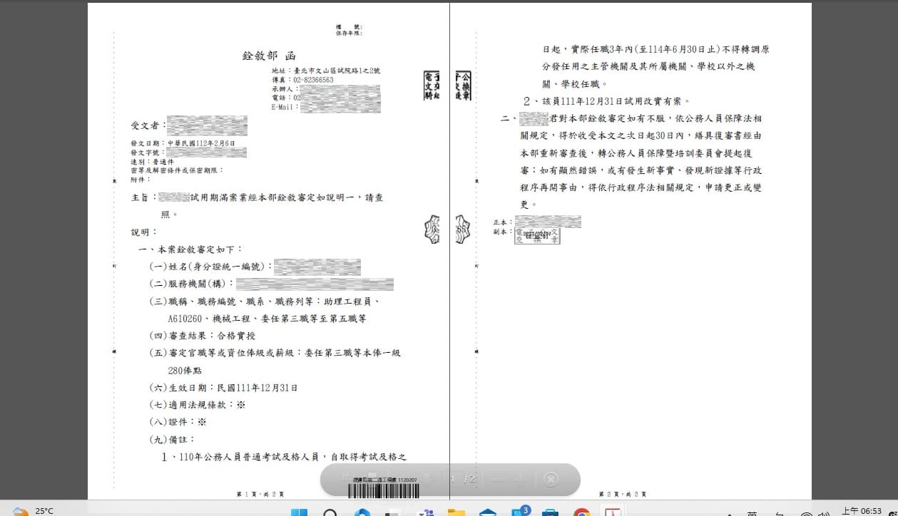Open the volume control slider
The image size is (898, 516).
pos(822,512)
